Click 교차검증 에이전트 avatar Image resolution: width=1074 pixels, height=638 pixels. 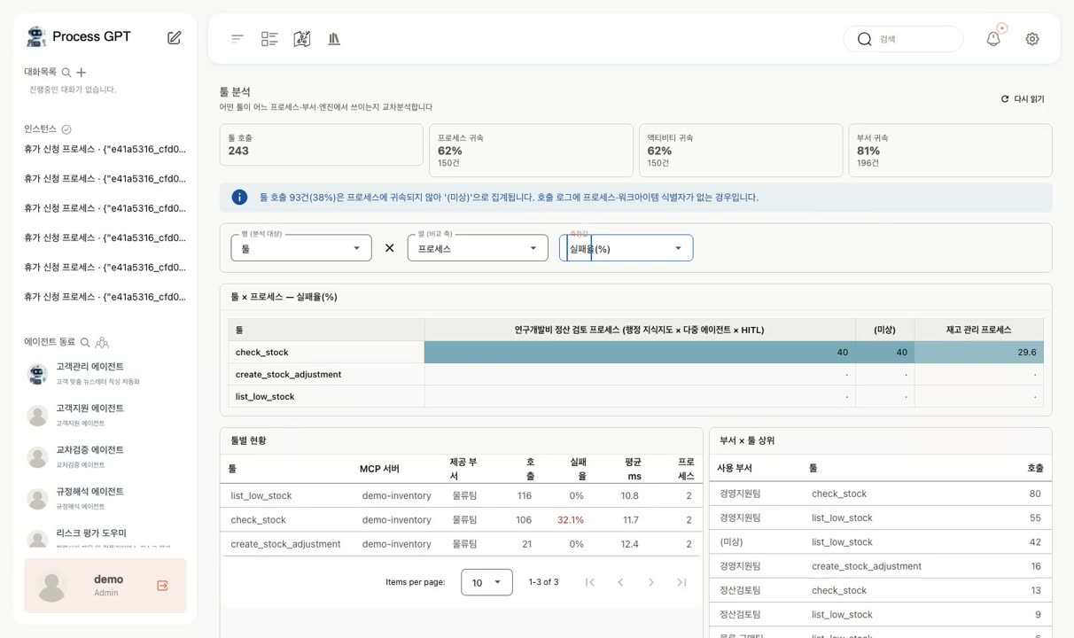tap(37, 457)
